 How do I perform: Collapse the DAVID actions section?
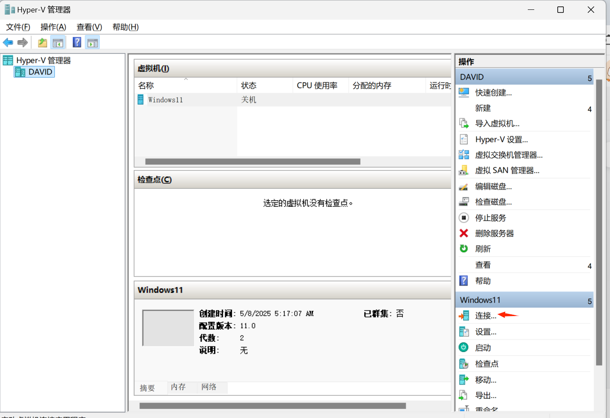pyautogui.click(x=525, y=77)
